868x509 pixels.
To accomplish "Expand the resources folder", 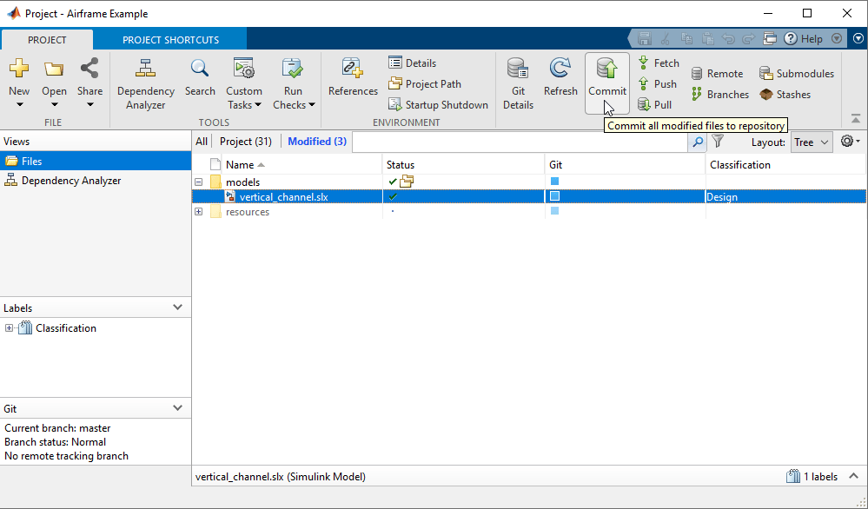I will 199,212.
